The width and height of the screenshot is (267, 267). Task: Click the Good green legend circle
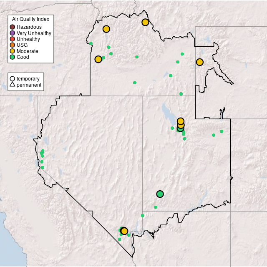pos(13,57)
